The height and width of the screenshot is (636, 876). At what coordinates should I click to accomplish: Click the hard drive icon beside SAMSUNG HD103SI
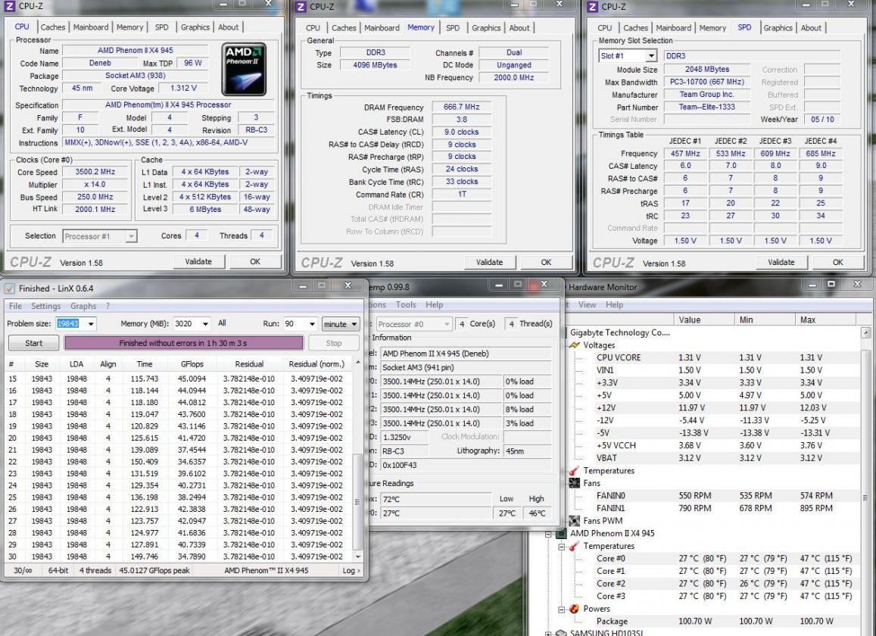coord(562,633)
